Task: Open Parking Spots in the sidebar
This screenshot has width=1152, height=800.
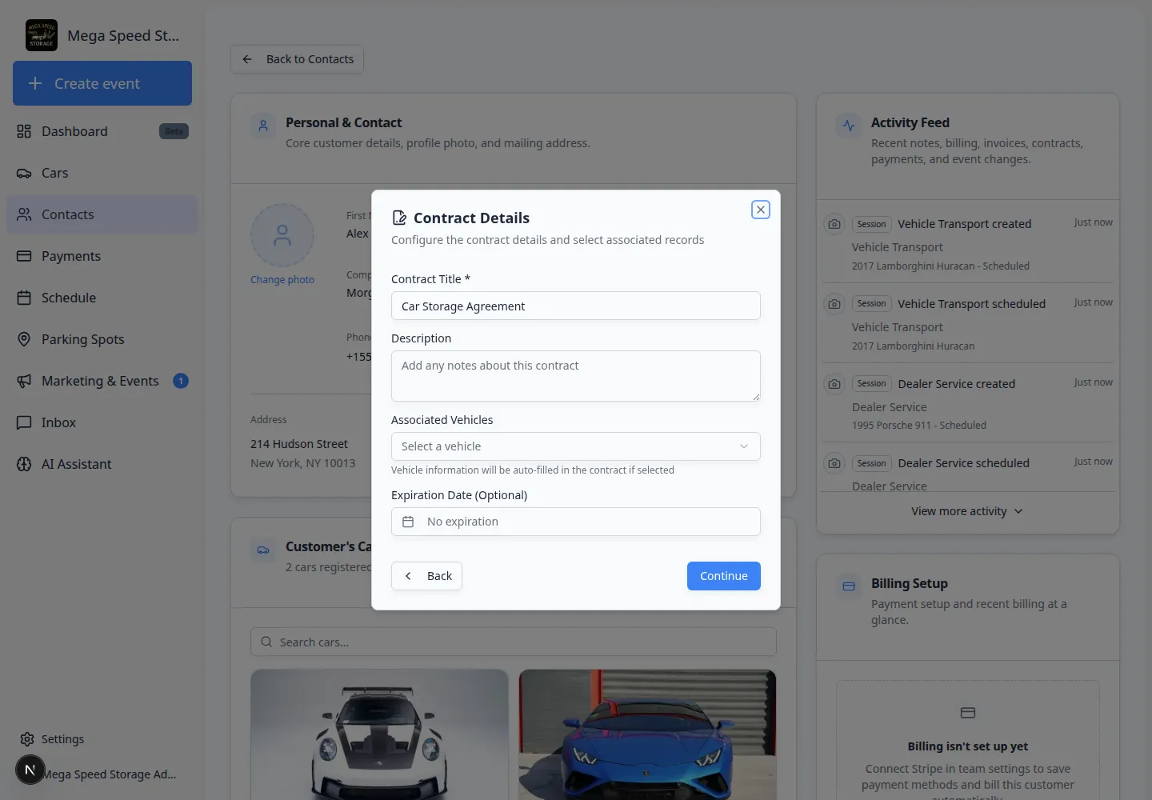Action: point(102,339)
